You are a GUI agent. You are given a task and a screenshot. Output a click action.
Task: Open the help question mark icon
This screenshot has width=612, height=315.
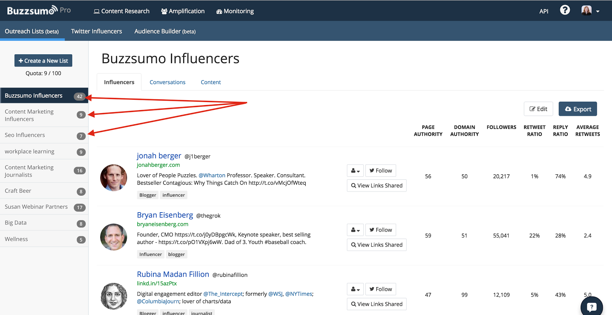pos(565,10)
